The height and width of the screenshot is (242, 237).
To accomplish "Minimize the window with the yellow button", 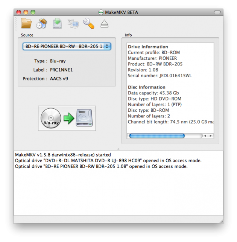I will (x=26, y=12).
